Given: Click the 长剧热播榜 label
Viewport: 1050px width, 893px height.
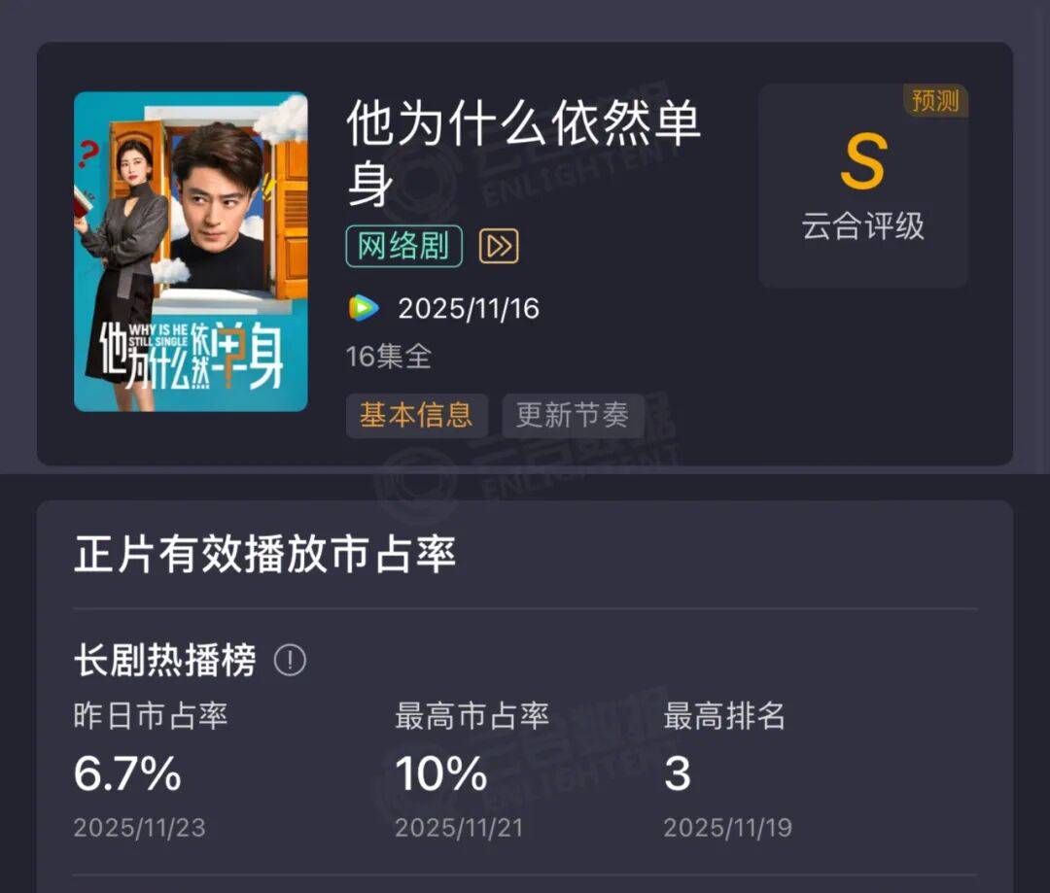Looking at the screenshot, I should pyautogui.click(x=165, y=662).
